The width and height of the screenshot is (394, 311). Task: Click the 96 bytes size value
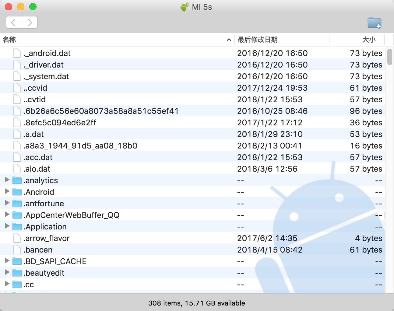[366, 111]
